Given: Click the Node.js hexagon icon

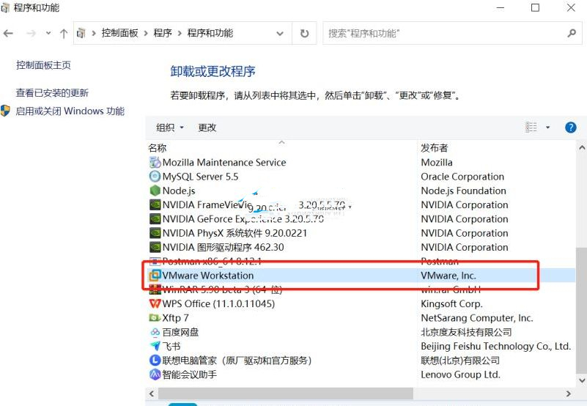Looking at the screenshot, I should 155,191.
